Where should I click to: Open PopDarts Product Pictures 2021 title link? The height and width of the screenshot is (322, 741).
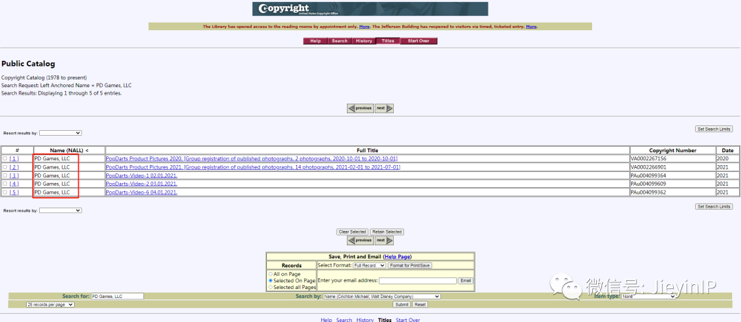coord(253,167)
